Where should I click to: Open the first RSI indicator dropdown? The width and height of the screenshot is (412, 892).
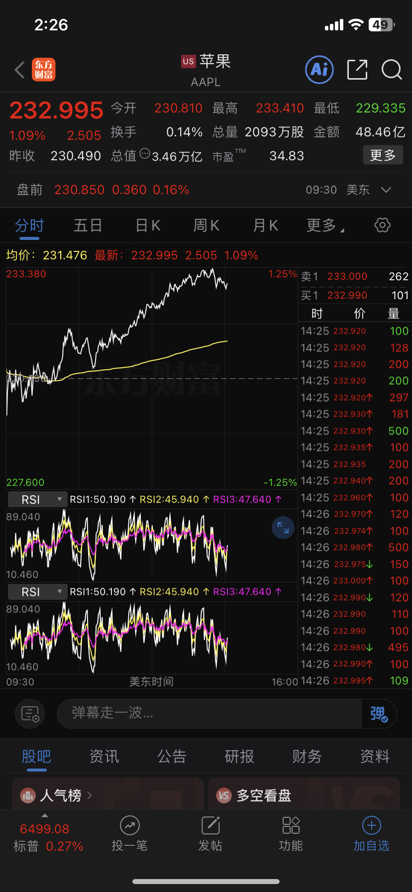pos(37,500)
